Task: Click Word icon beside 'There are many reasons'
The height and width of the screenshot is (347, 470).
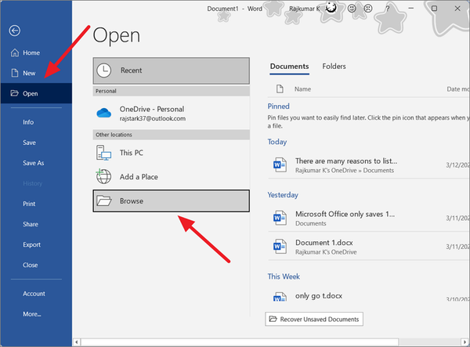Action: [x=280, y=164]
